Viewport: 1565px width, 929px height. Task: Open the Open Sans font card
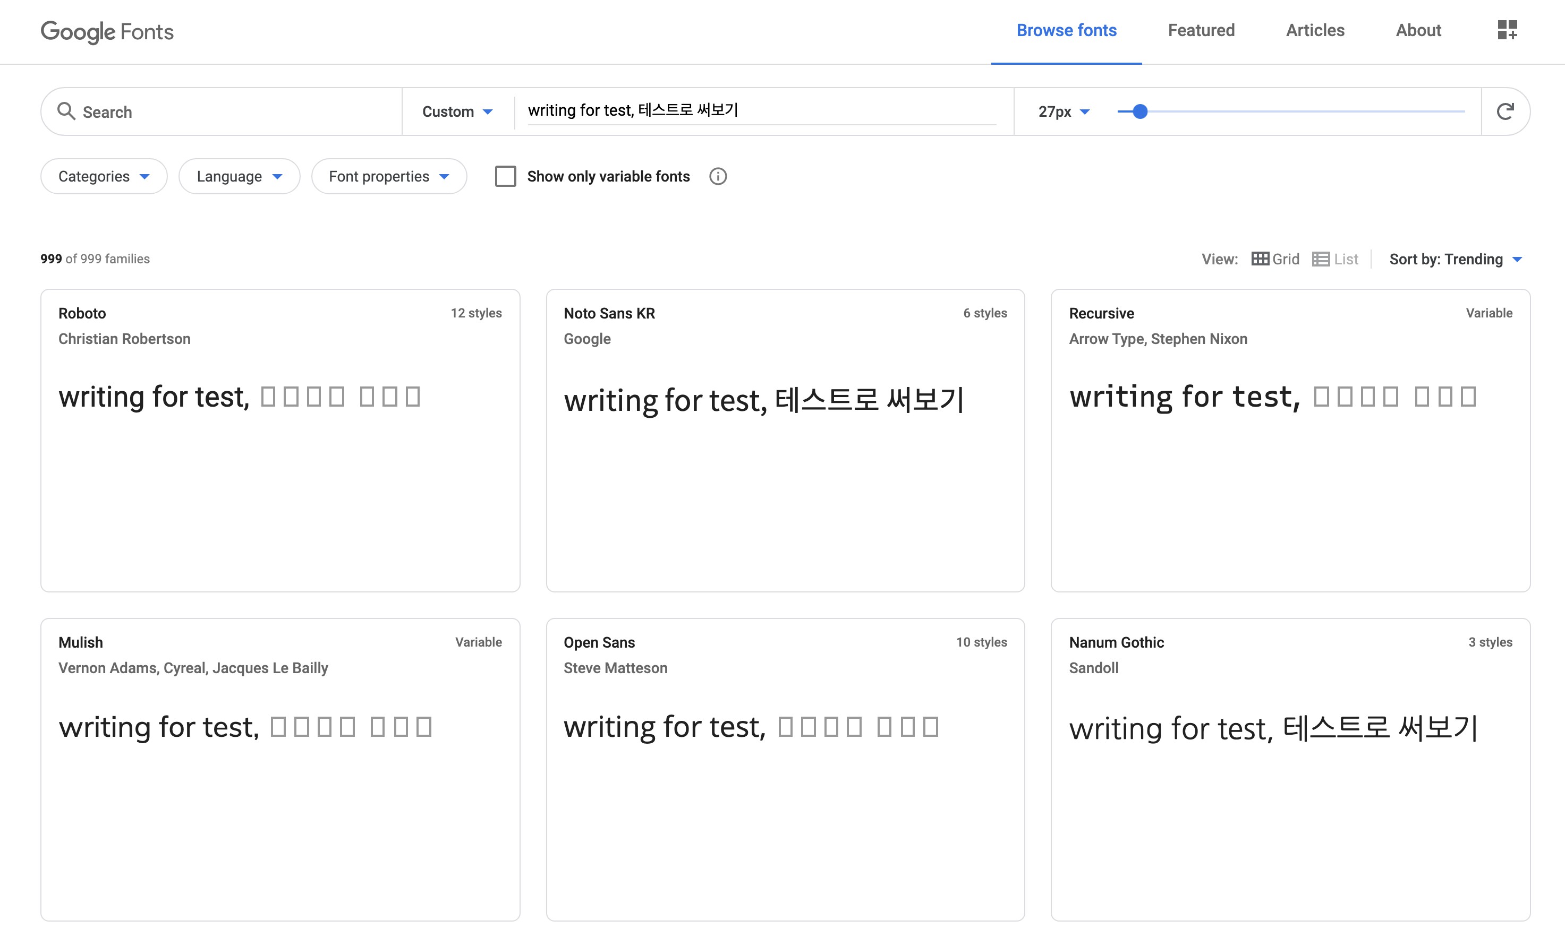tap(785, 769)
